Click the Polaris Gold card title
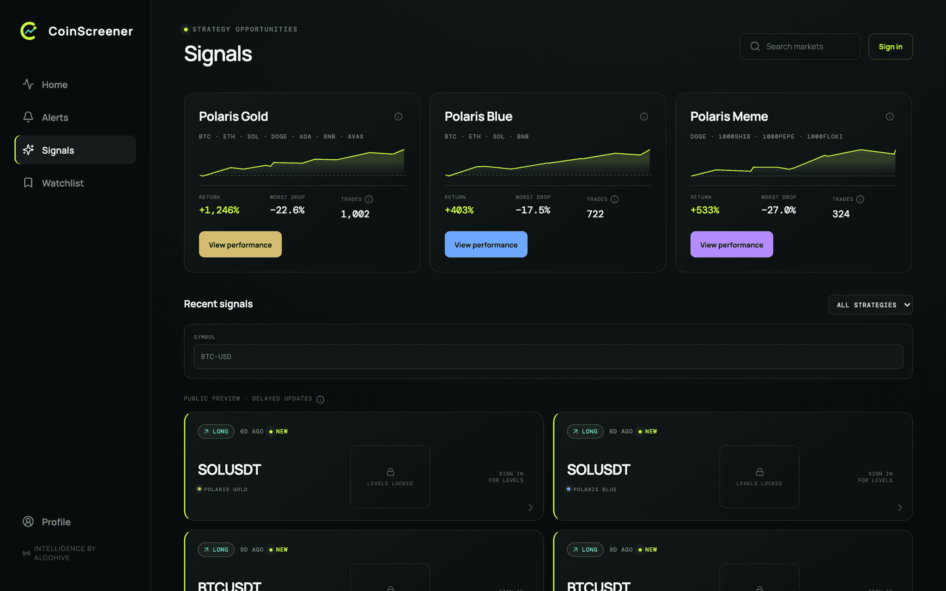Viewport: 946px width, 591px height. 233,116
